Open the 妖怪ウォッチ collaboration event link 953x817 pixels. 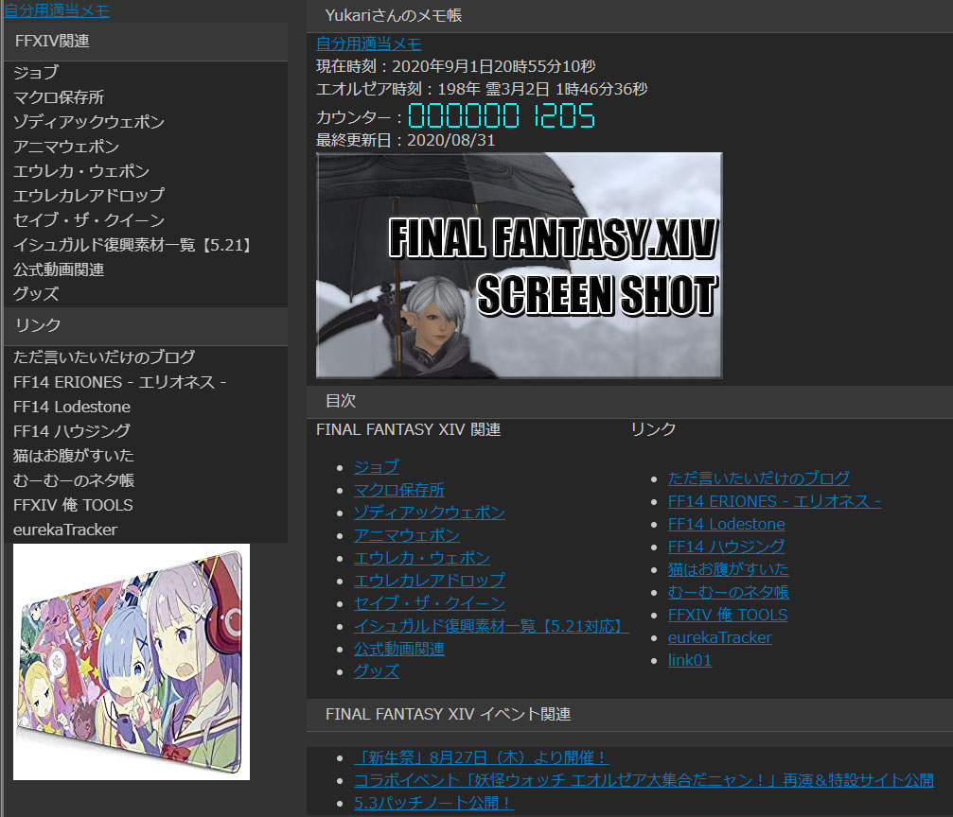pos(644,780)
